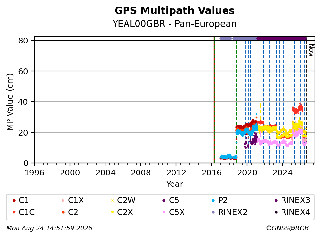Select the C1X legend entry

coord(73,200)
